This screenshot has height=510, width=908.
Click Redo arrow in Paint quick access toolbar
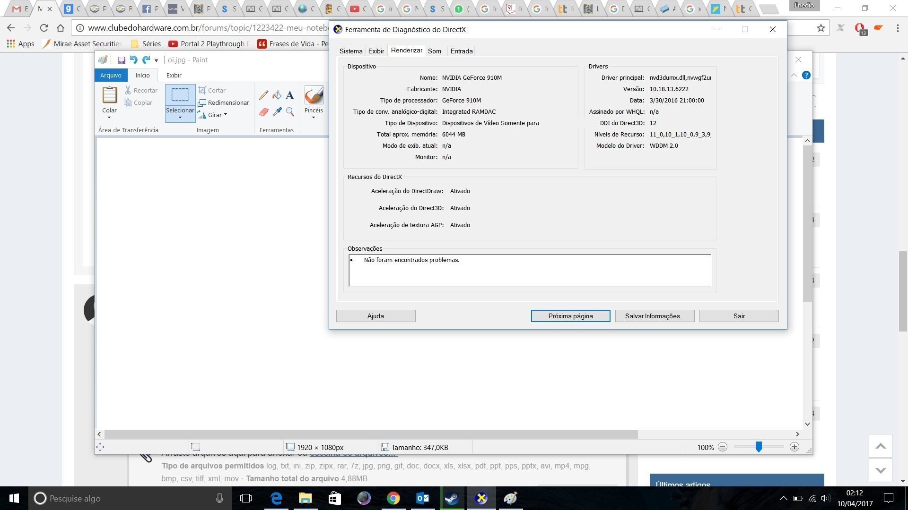coord(146,60)
